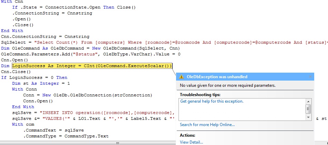Click the '.Close()' code line
Image resolution: width=328 pixels, height=145 pixels.
click(23, 25)
